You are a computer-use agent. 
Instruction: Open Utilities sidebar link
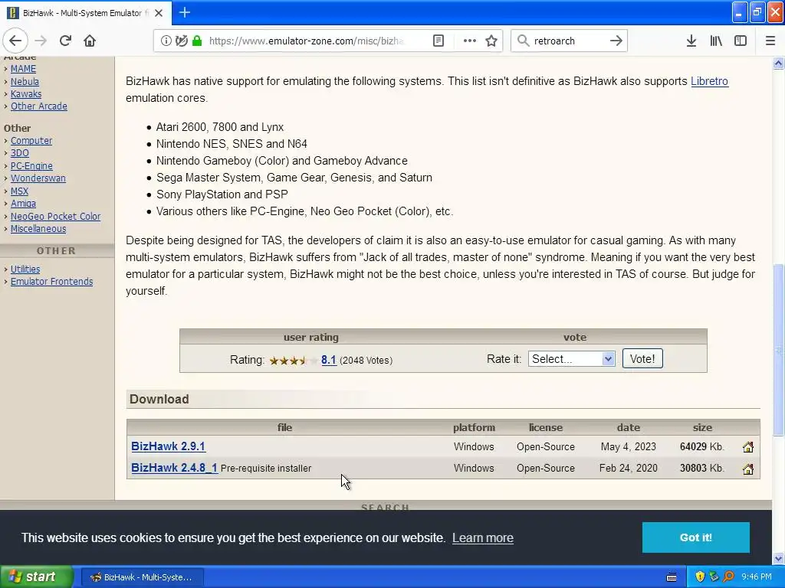pos(25,269)
